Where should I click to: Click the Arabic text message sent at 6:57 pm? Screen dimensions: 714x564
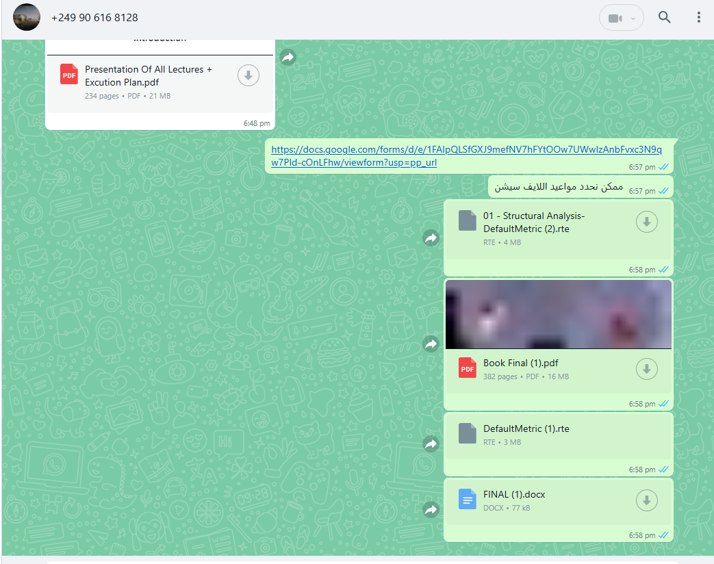click(x=559, y=187)
